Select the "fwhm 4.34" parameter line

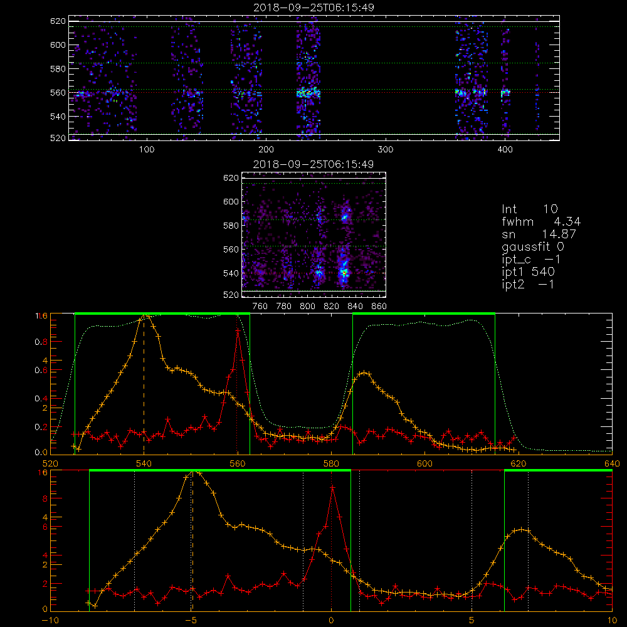click(x=541, y=221)
